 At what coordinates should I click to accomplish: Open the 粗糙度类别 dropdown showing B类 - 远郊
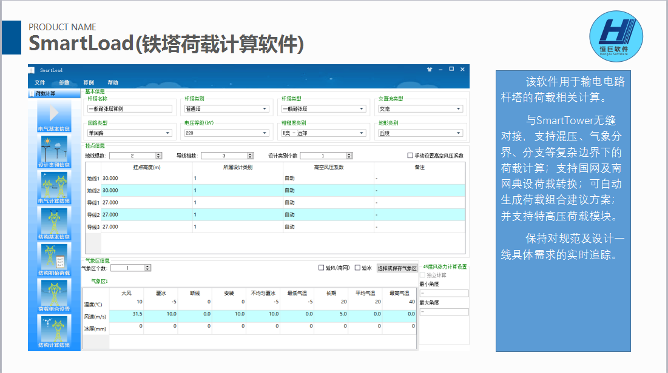[x=324, y=133]
